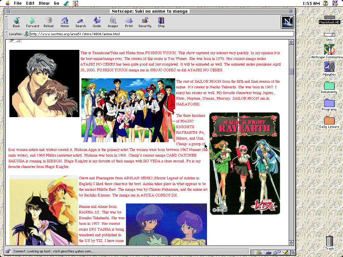Stop page loading with Stop button
The width and height of the screenshot is (343, 257).
pos(161,22)
